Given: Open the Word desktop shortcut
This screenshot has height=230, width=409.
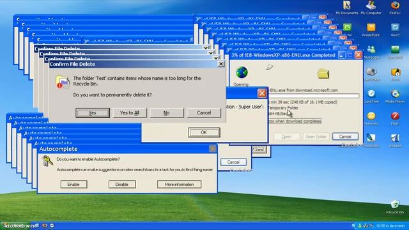Looking at the screenshot, I should (x=395, y=29).
